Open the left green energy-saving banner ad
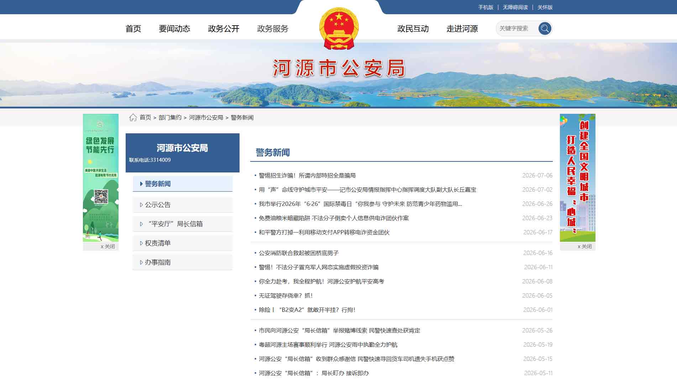 click(x=101, y=178)
